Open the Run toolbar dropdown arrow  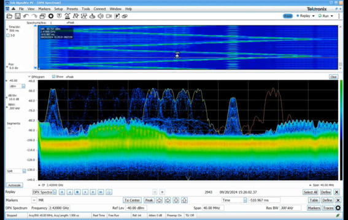pos(332,16)
